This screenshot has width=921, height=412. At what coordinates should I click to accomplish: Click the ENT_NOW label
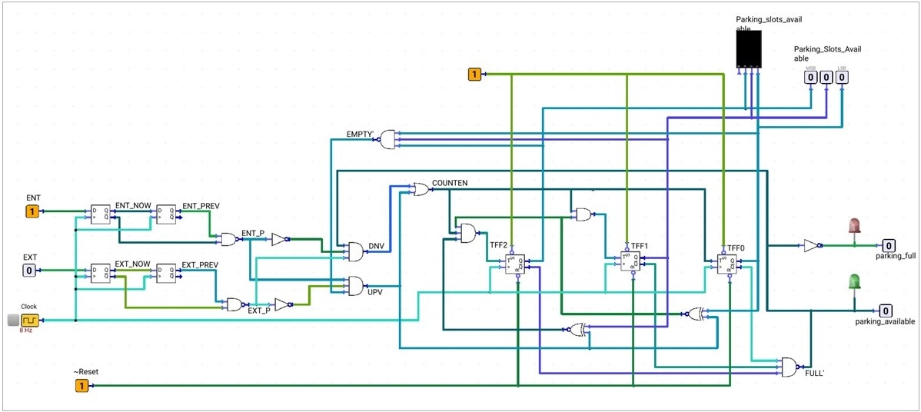click(x=133, y=206)
